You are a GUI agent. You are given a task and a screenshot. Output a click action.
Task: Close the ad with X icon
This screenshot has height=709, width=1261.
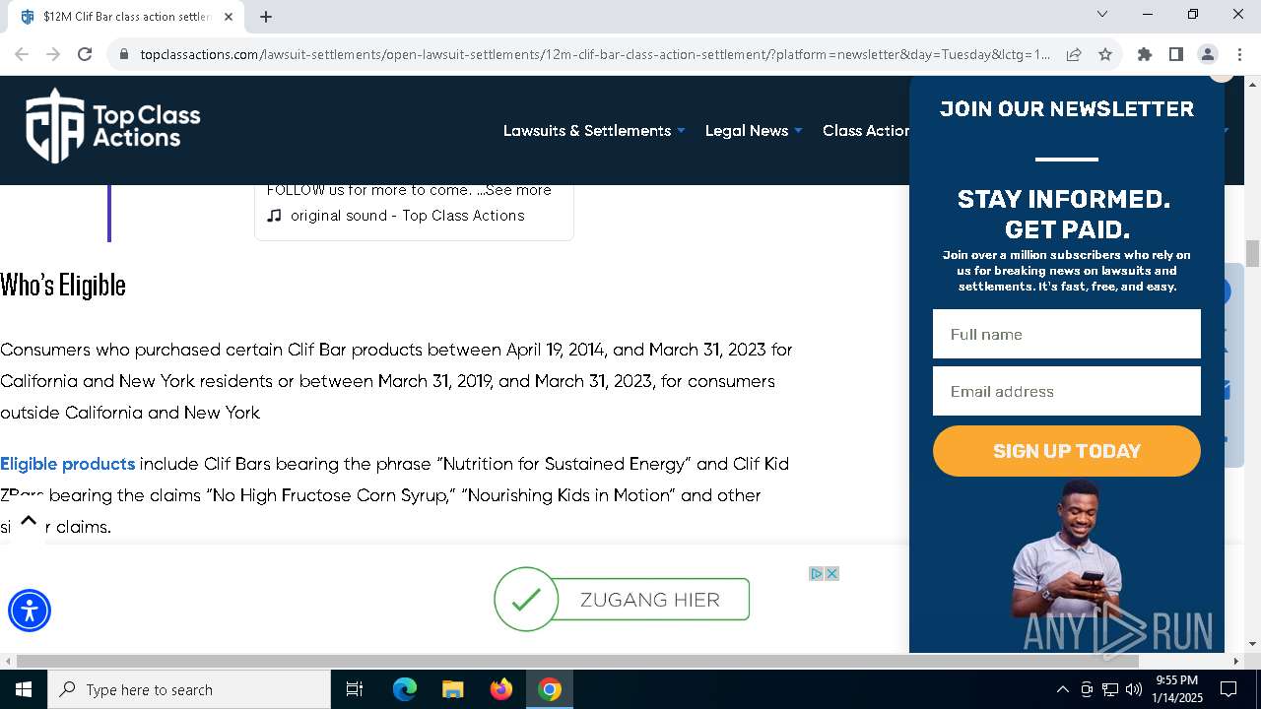point(831,573)
